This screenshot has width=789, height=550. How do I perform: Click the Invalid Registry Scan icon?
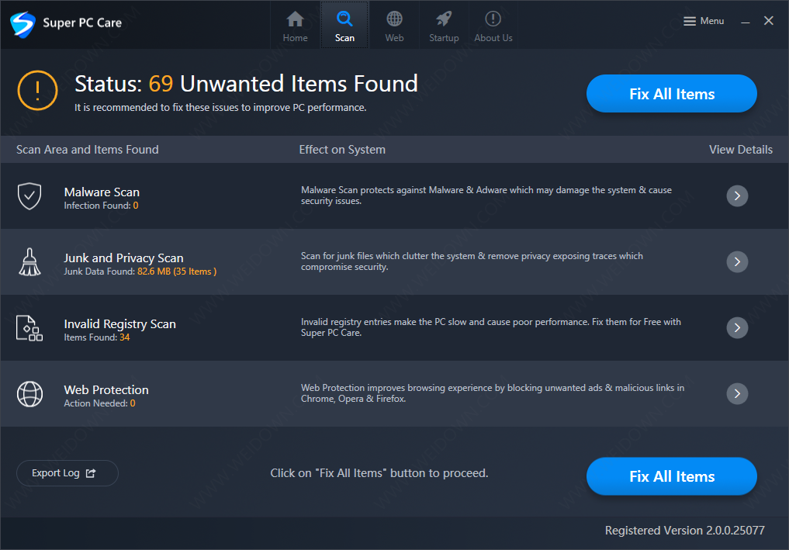(x=29, y=328)
